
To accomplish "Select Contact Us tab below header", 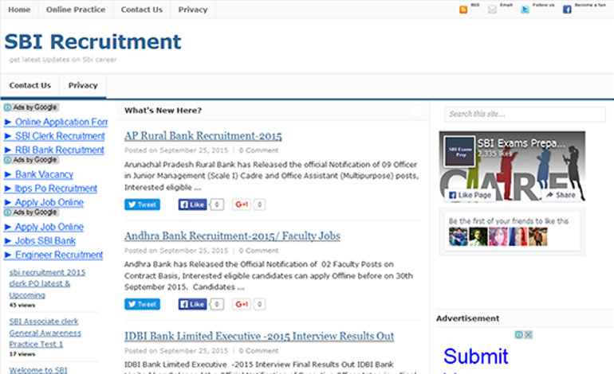I will pos(30,85).
